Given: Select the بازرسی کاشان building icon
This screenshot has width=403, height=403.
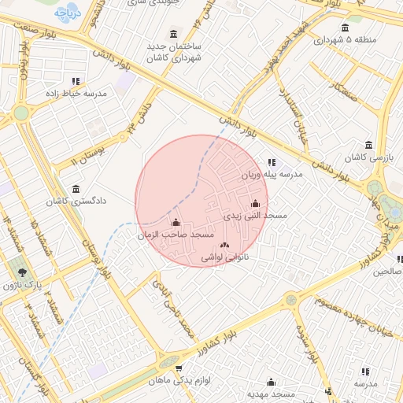Looking at the screenshot, I should (369, 145).
